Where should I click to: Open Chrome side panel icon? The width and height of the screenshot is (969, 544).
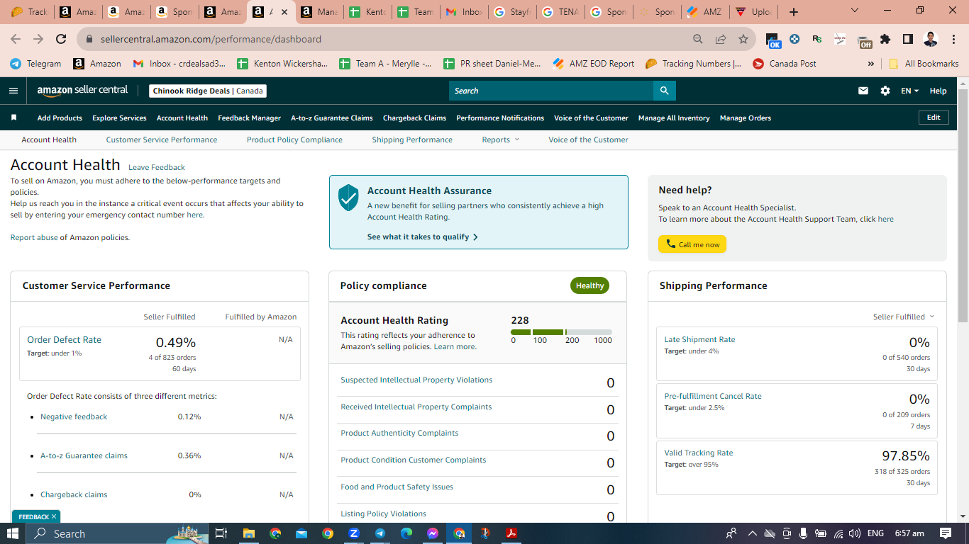pyautogui.click(x=907, y=39)
